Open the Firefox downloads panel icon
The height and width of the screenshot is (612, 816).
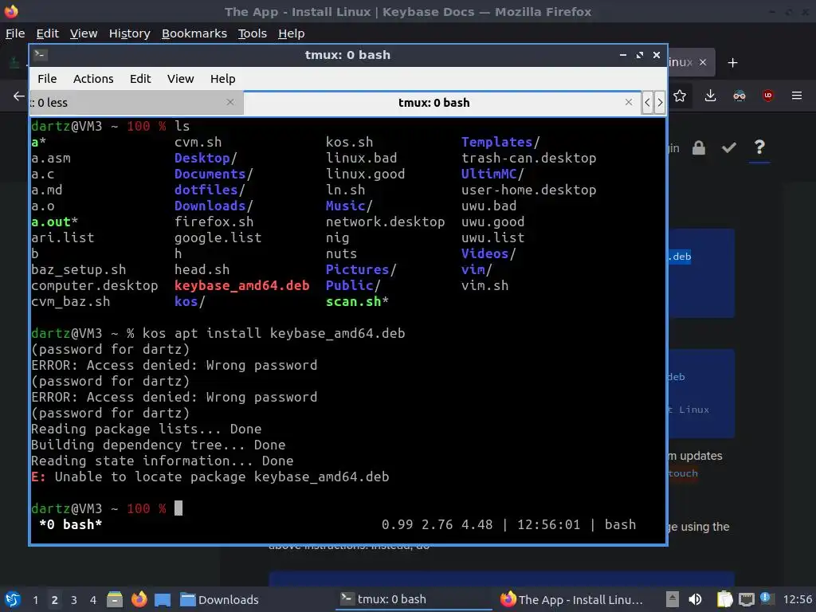pyautogui.click(x=710, y=96)
